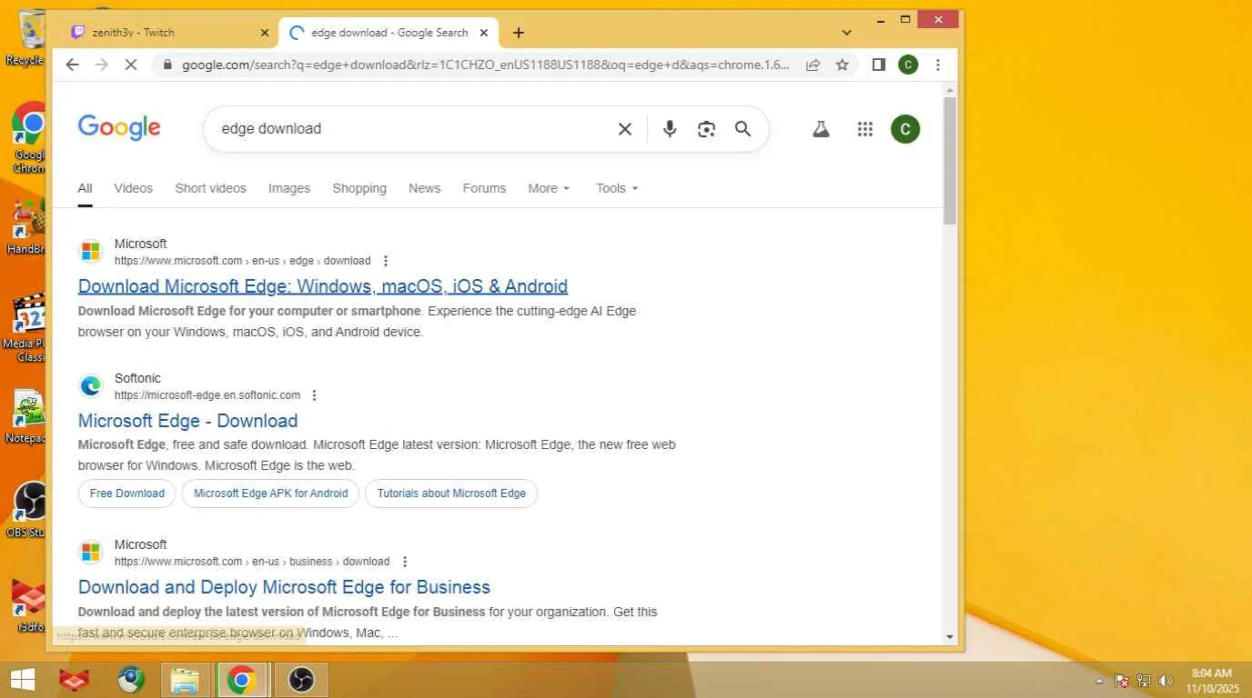The width and height of the screenshot is (1252, 698).
Task: Open the Chrome profile button in the toolbar
Action: click(x=907, y=65)
